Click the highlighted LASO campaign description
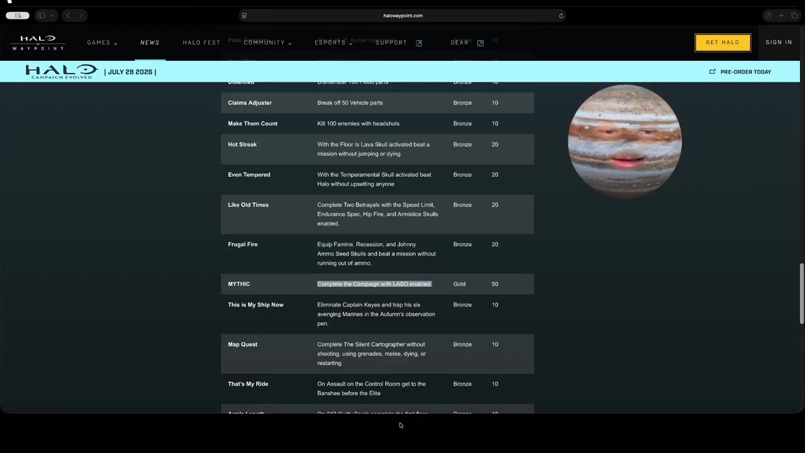This screenshot has width=805, height=453. [x=374, y=284]
